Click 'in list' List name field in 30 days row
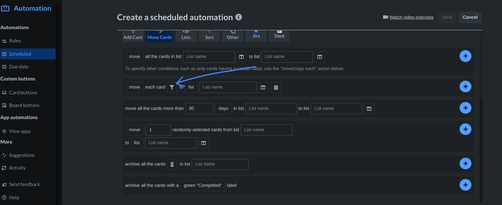 pyautogui.click(x=271, y=109)
